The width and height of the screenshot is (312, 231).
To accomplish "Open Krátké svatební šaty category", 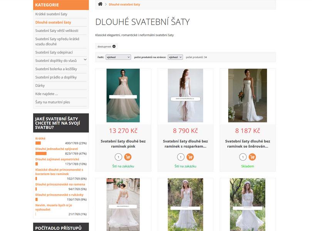I will [x=51, y=14].
